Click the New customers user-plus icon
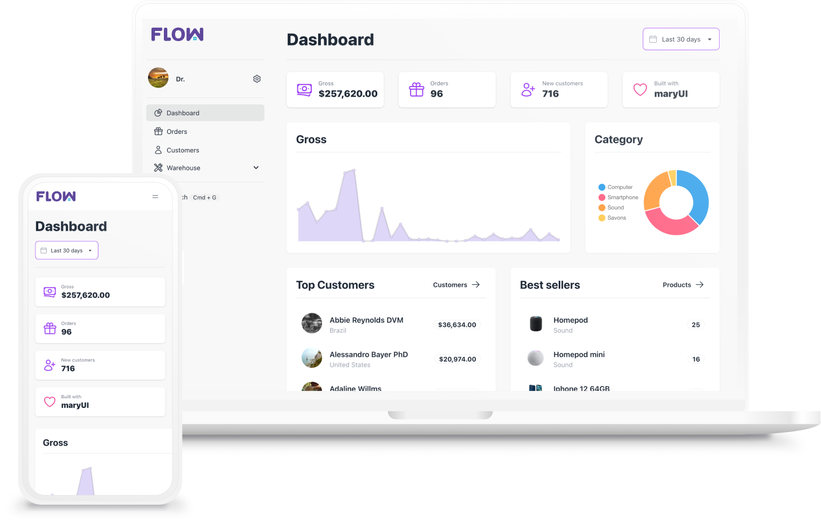Viewport: 821px width, 526px height. pos(528,89)
